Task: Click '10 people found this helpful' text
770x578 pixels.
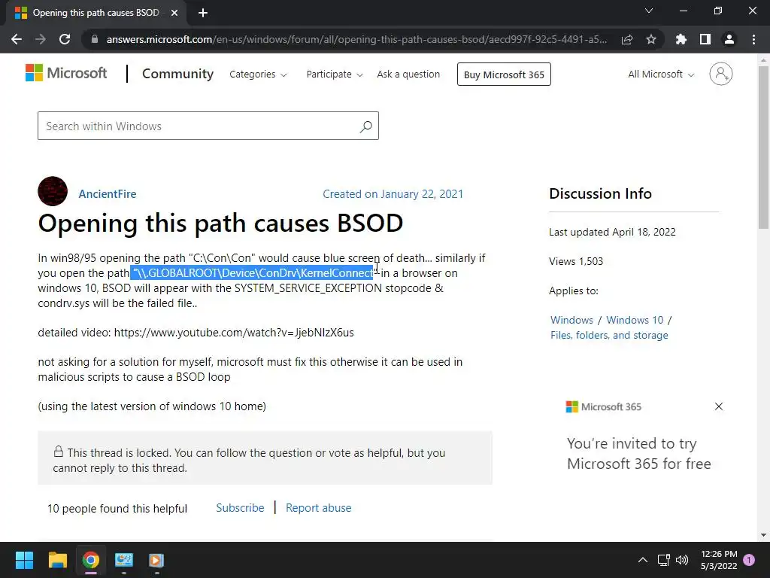Action: (117, 508)
